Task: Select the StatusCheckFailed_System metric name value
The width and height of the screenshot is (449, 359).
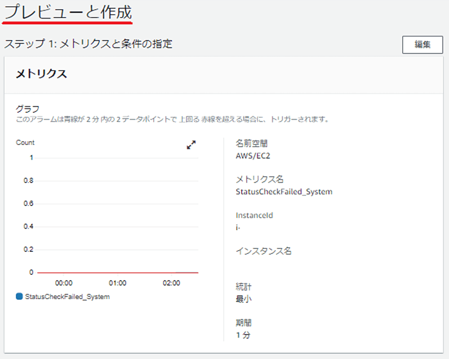Action: coord(284,192)
